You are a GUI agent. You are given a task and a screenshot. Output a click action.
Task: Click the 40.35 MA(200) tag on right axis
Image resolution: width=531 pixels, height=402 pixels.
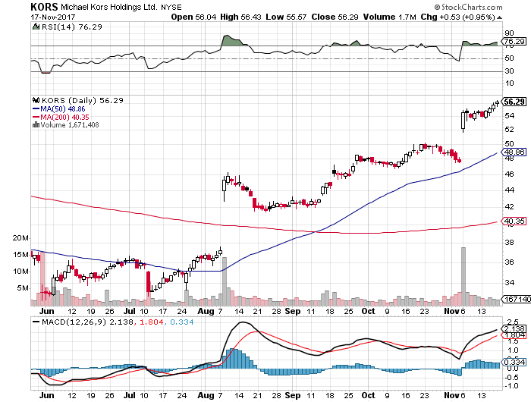point(514,221)
